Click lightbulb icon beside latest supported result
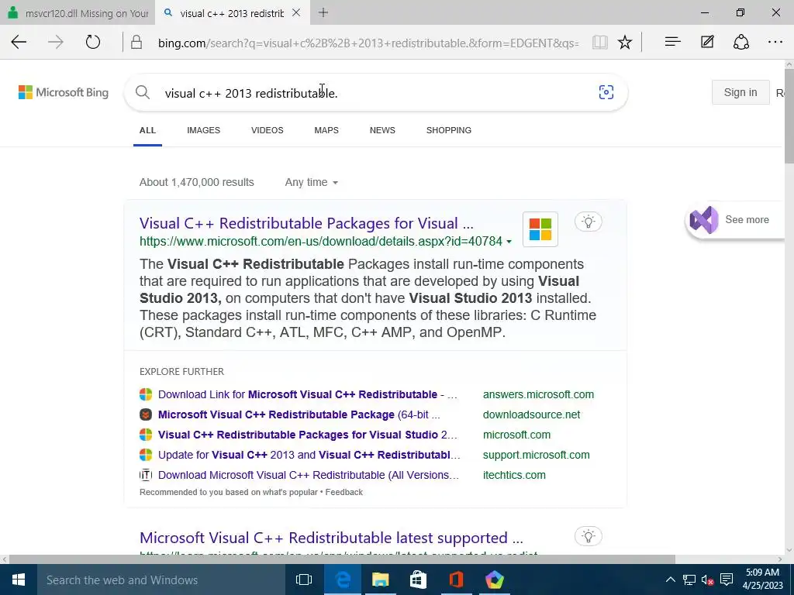The height and width of the screenshot is (595, 794). pyautogui.click(x=589, y=536)
